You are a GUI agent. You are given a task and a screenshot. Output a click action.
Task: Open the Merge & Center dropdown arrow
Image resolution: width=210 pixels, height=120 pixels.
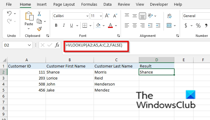point(175,25)
